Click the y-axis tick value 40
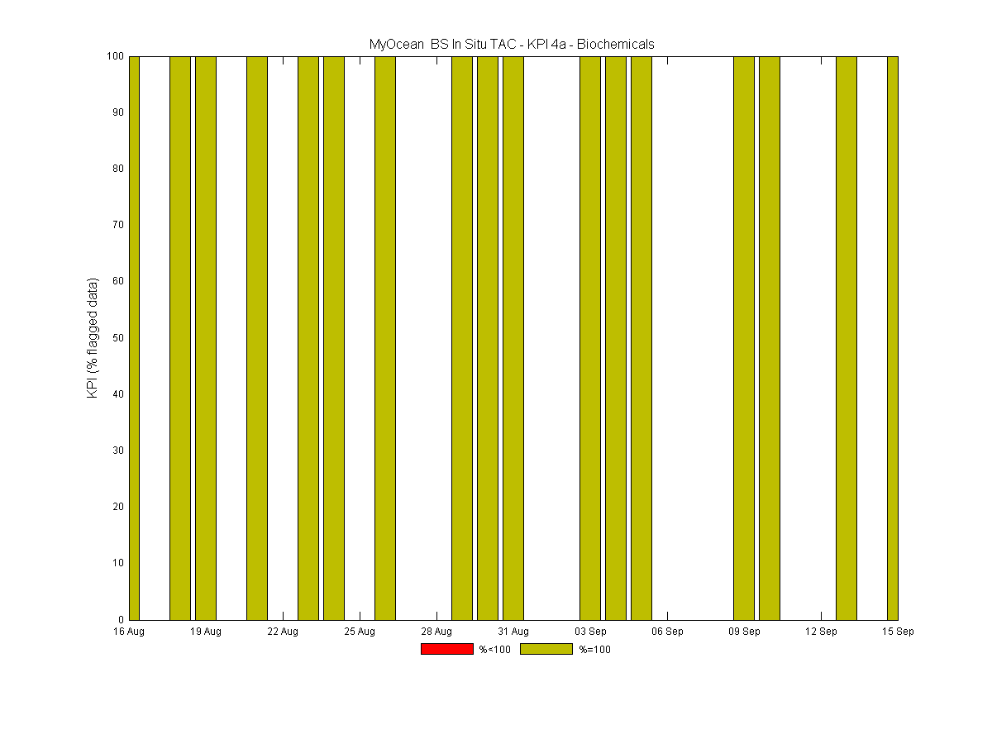 tap(118, 394)
